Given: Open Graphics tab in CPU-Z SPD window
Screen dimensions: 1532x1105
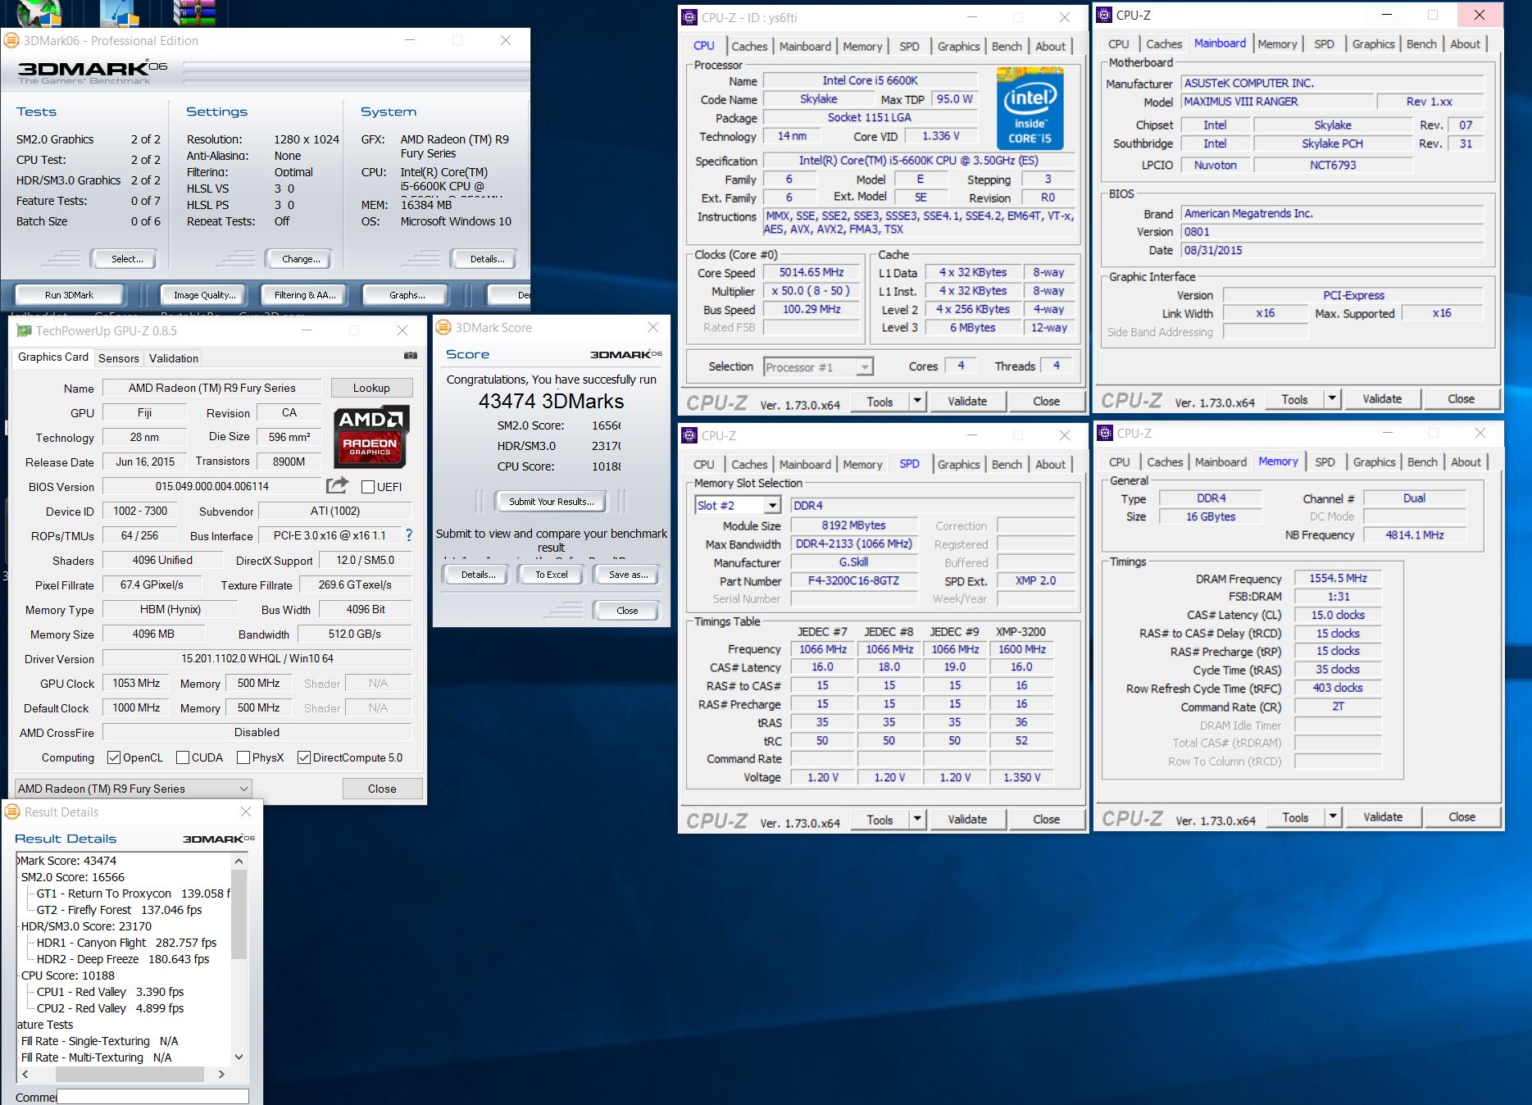Looking at the screenshot, I should pyautogui.click(x=958, y=465).
